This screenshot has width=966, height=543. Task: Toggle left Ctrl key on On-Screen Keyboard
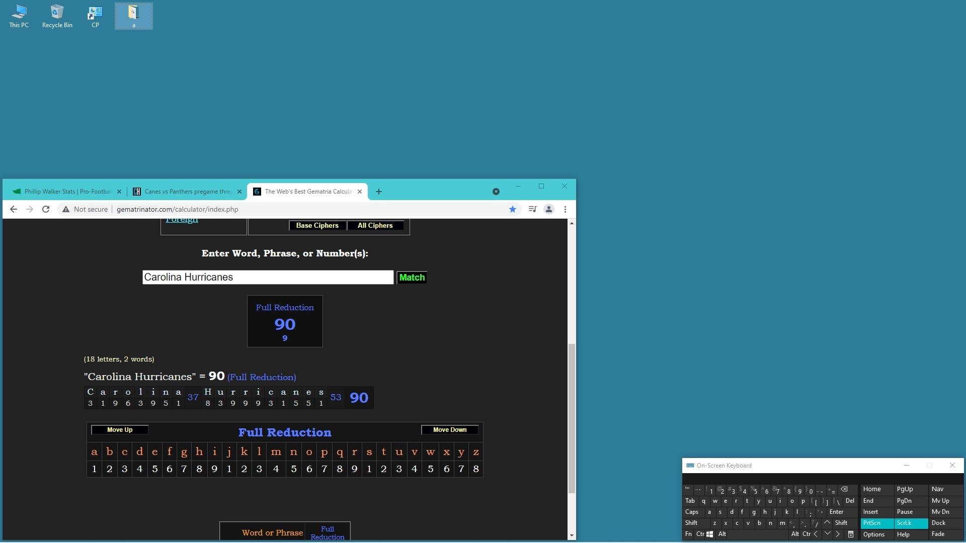[x=699, y=534]
